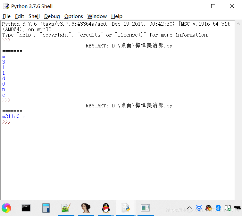
Task: Click the w311d0ne output line
Action: click(x=14, y=116)
